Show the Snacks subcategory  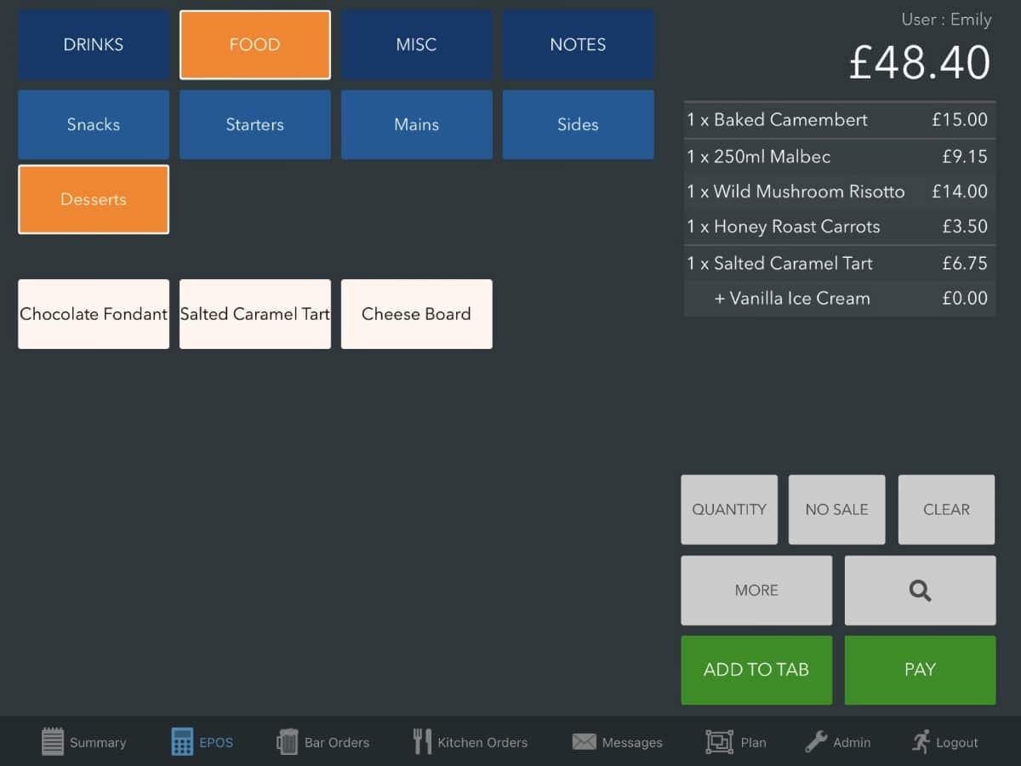[x=94, y=125]
